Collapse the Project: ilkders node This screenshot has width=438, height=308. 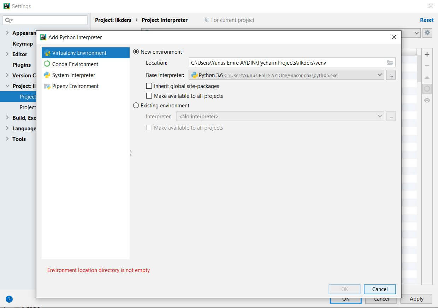coord(7,86)
